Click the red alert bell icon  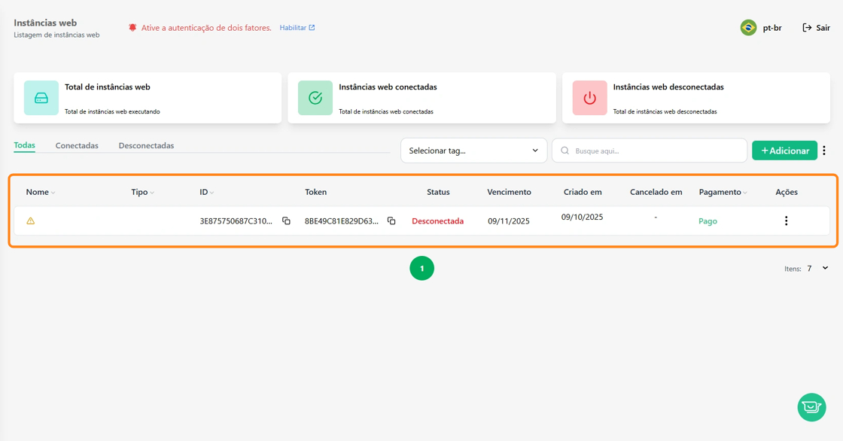[x=132, y=28]
